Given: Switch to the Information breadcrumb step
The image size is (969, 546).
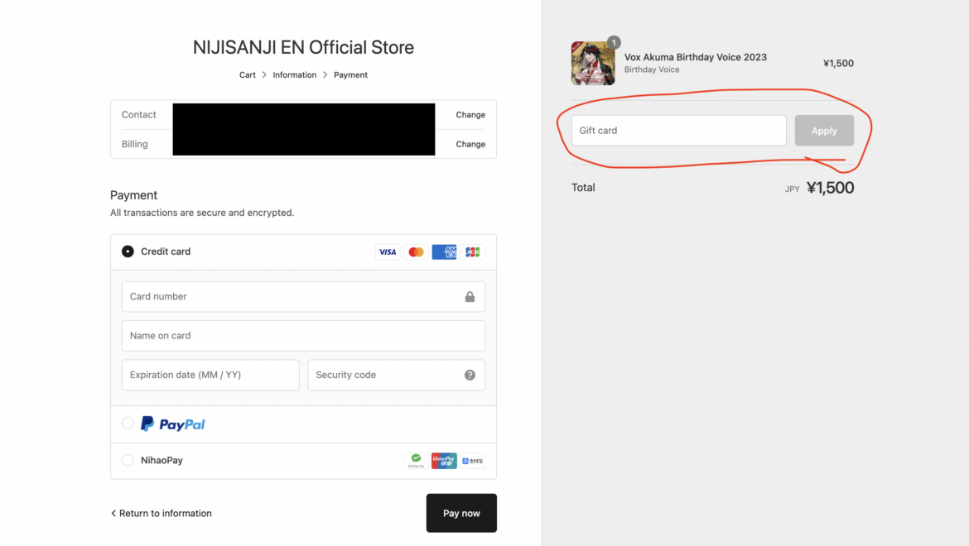Looking at the screenshot, I should click(295, 74).
